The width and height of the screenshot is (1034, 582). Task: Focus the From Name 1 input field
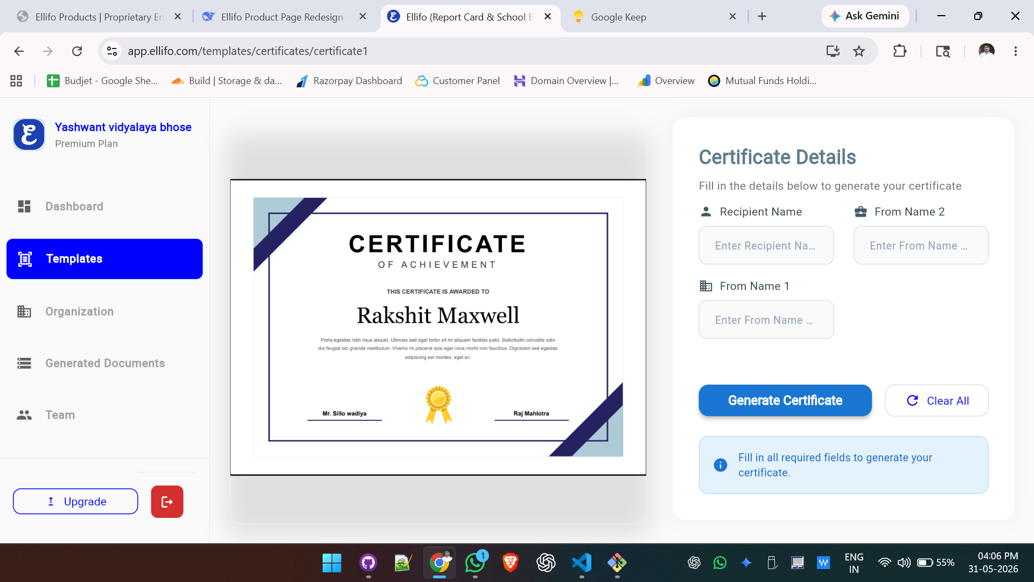766,320
